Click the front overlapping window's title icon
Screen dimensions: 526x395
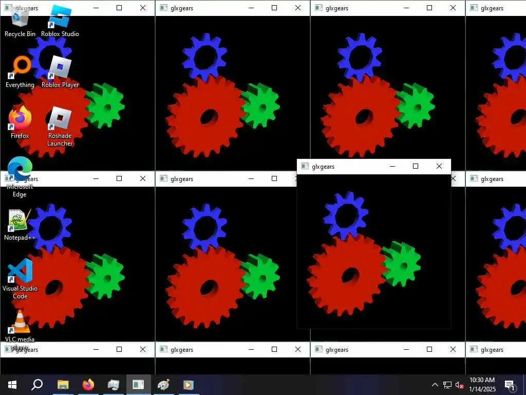(x=305, y=166)
